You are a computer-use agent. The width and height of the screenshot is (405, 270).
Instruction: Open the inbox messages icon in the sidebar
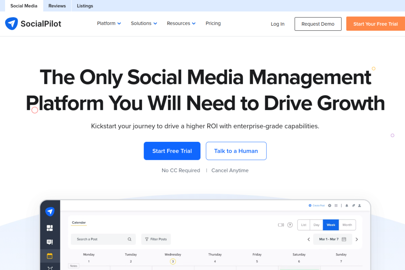point(50,242)
